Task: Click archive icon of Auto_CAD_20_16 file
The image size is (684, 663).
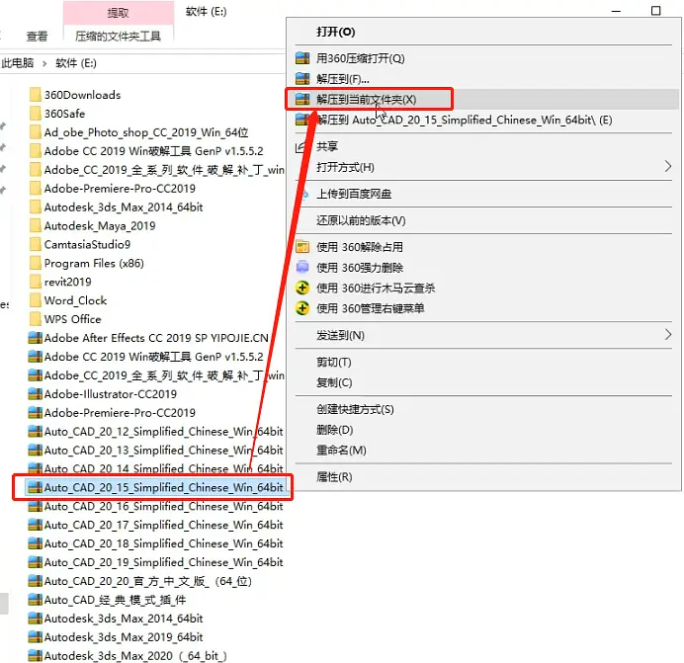Action: tap(35, 506)
